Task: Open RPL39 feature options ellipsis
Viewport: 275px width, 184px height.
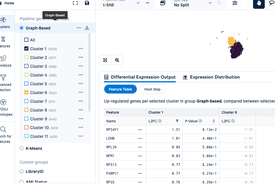Action: click(x=140, y=147)
